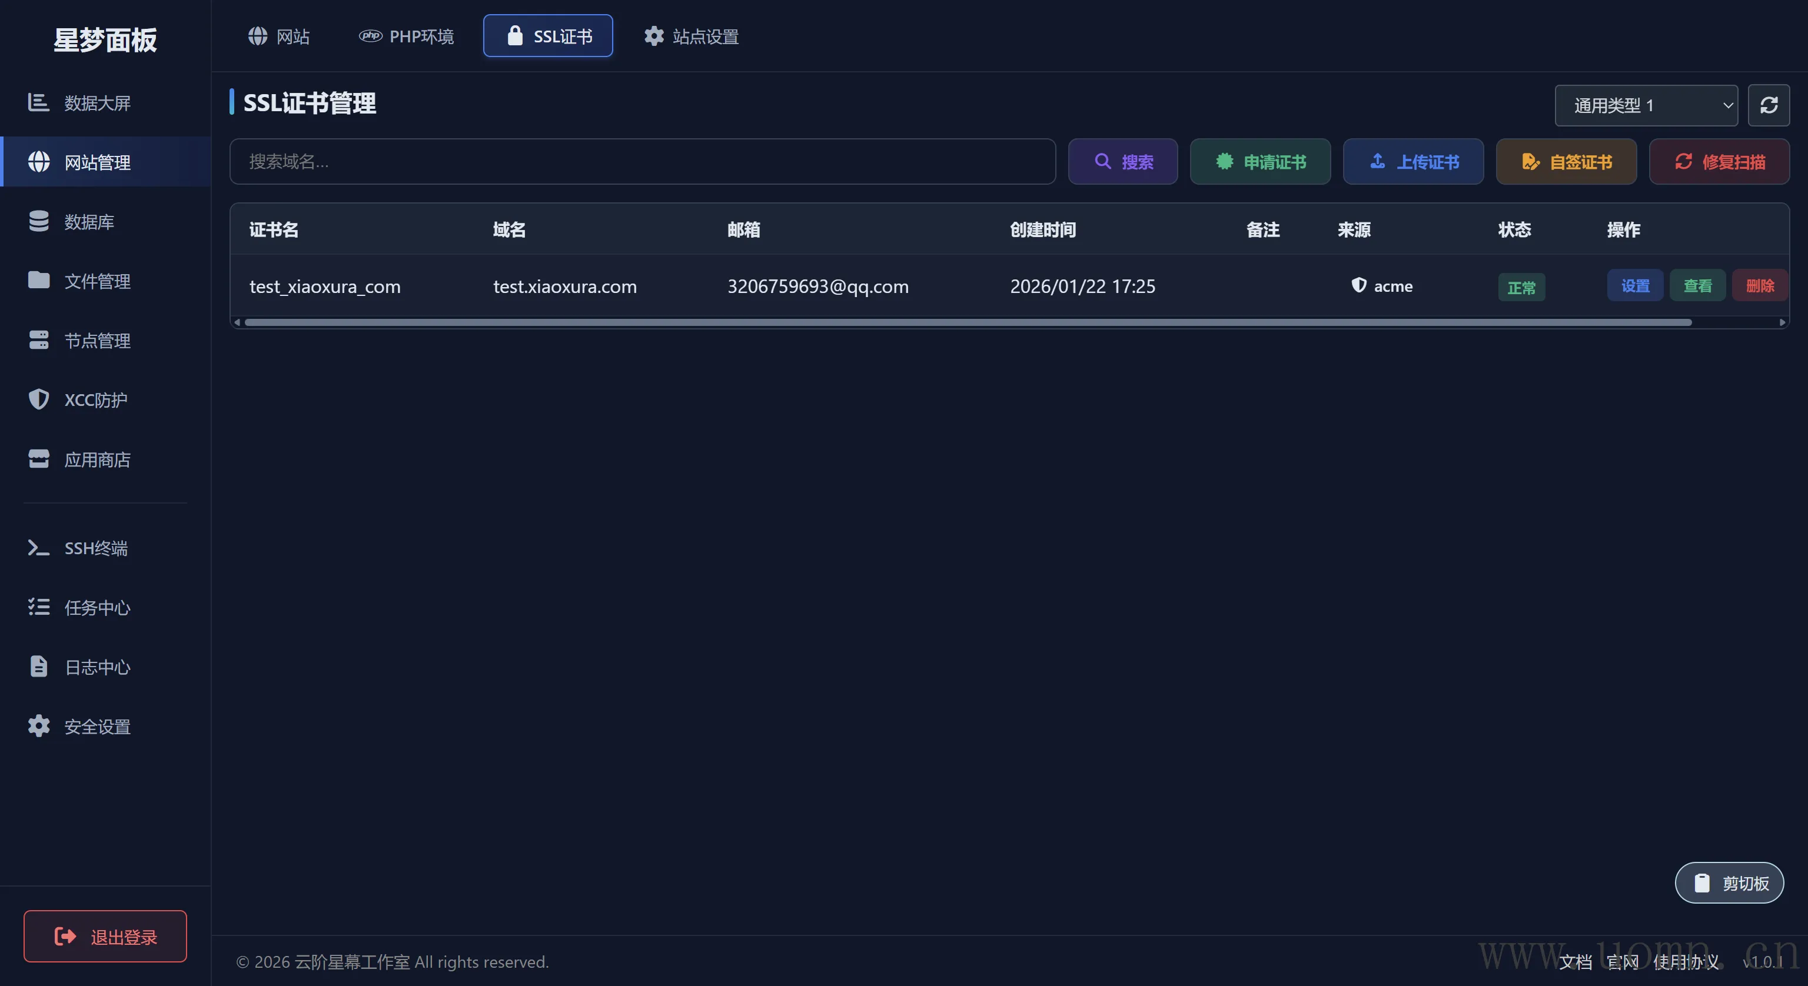The height and width of the screenshot is (986, 1808).
Task: Focus the 搜索域名 search field
Action: pos(642,161)
